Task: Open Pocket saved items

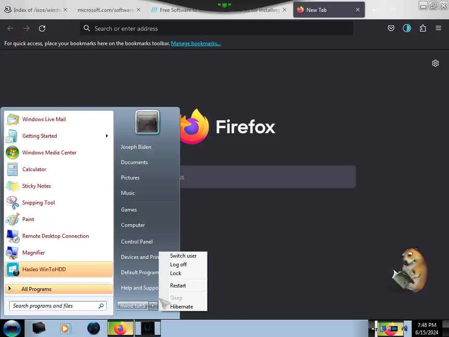Action: (391, 28)
